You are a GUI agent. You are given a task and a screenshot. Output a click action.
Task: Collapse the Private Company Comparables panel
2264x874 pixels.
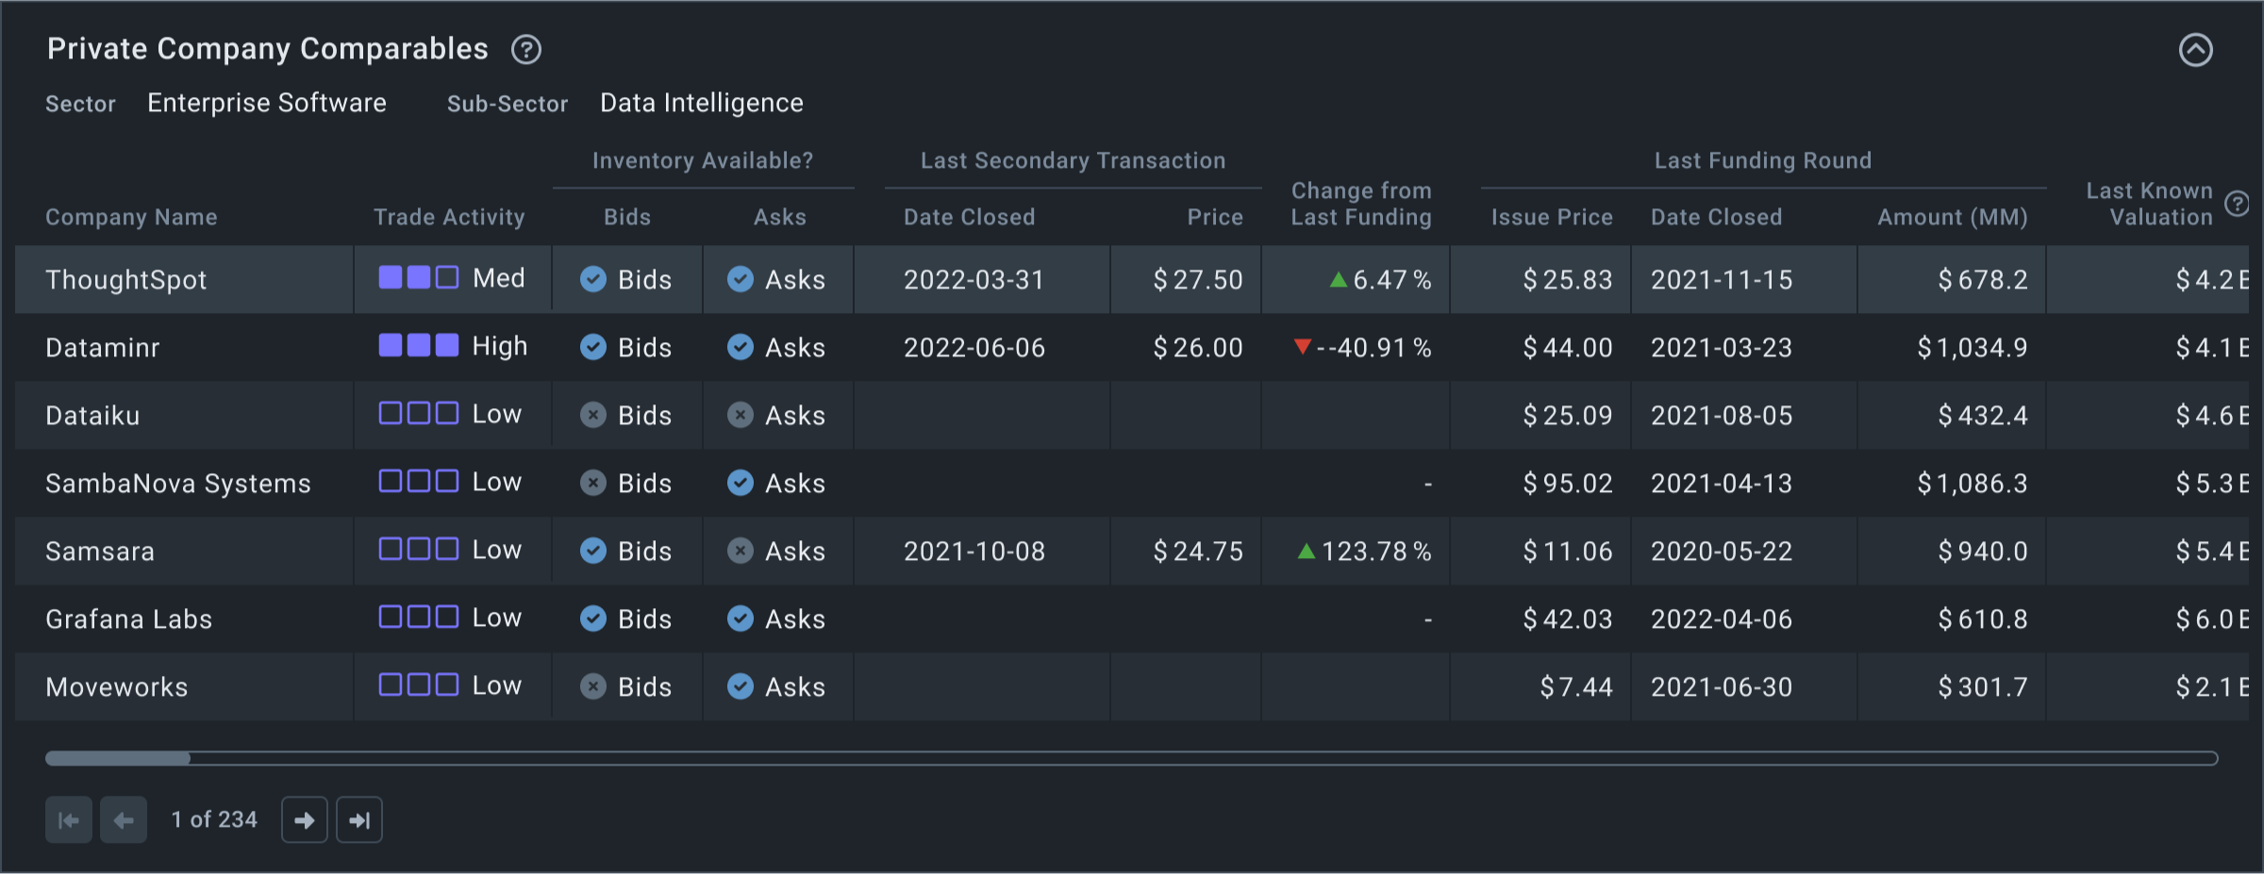coord(2196,49)
